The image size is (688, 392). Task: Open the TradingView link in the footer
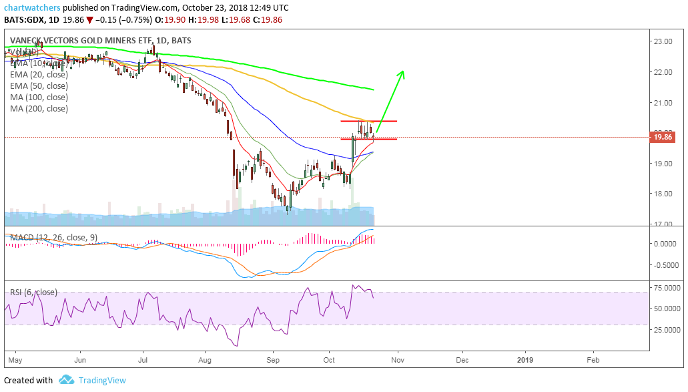(x=102, y=380)
